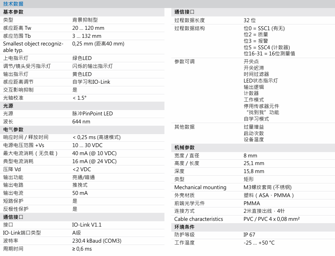
Task: Select the '设备温度' other data entry
Action: coord(254,139)
